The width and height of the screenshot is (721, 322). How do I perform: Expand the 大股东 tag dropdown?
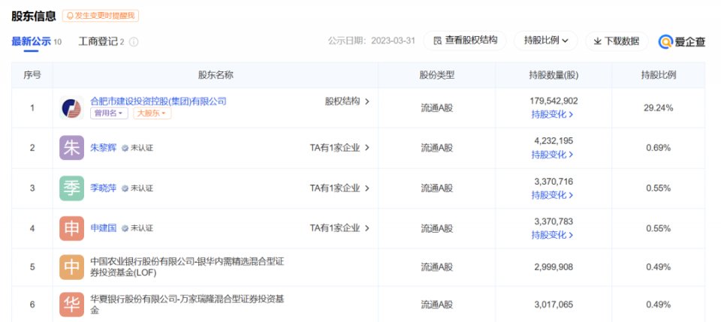[x=152, y=113]
